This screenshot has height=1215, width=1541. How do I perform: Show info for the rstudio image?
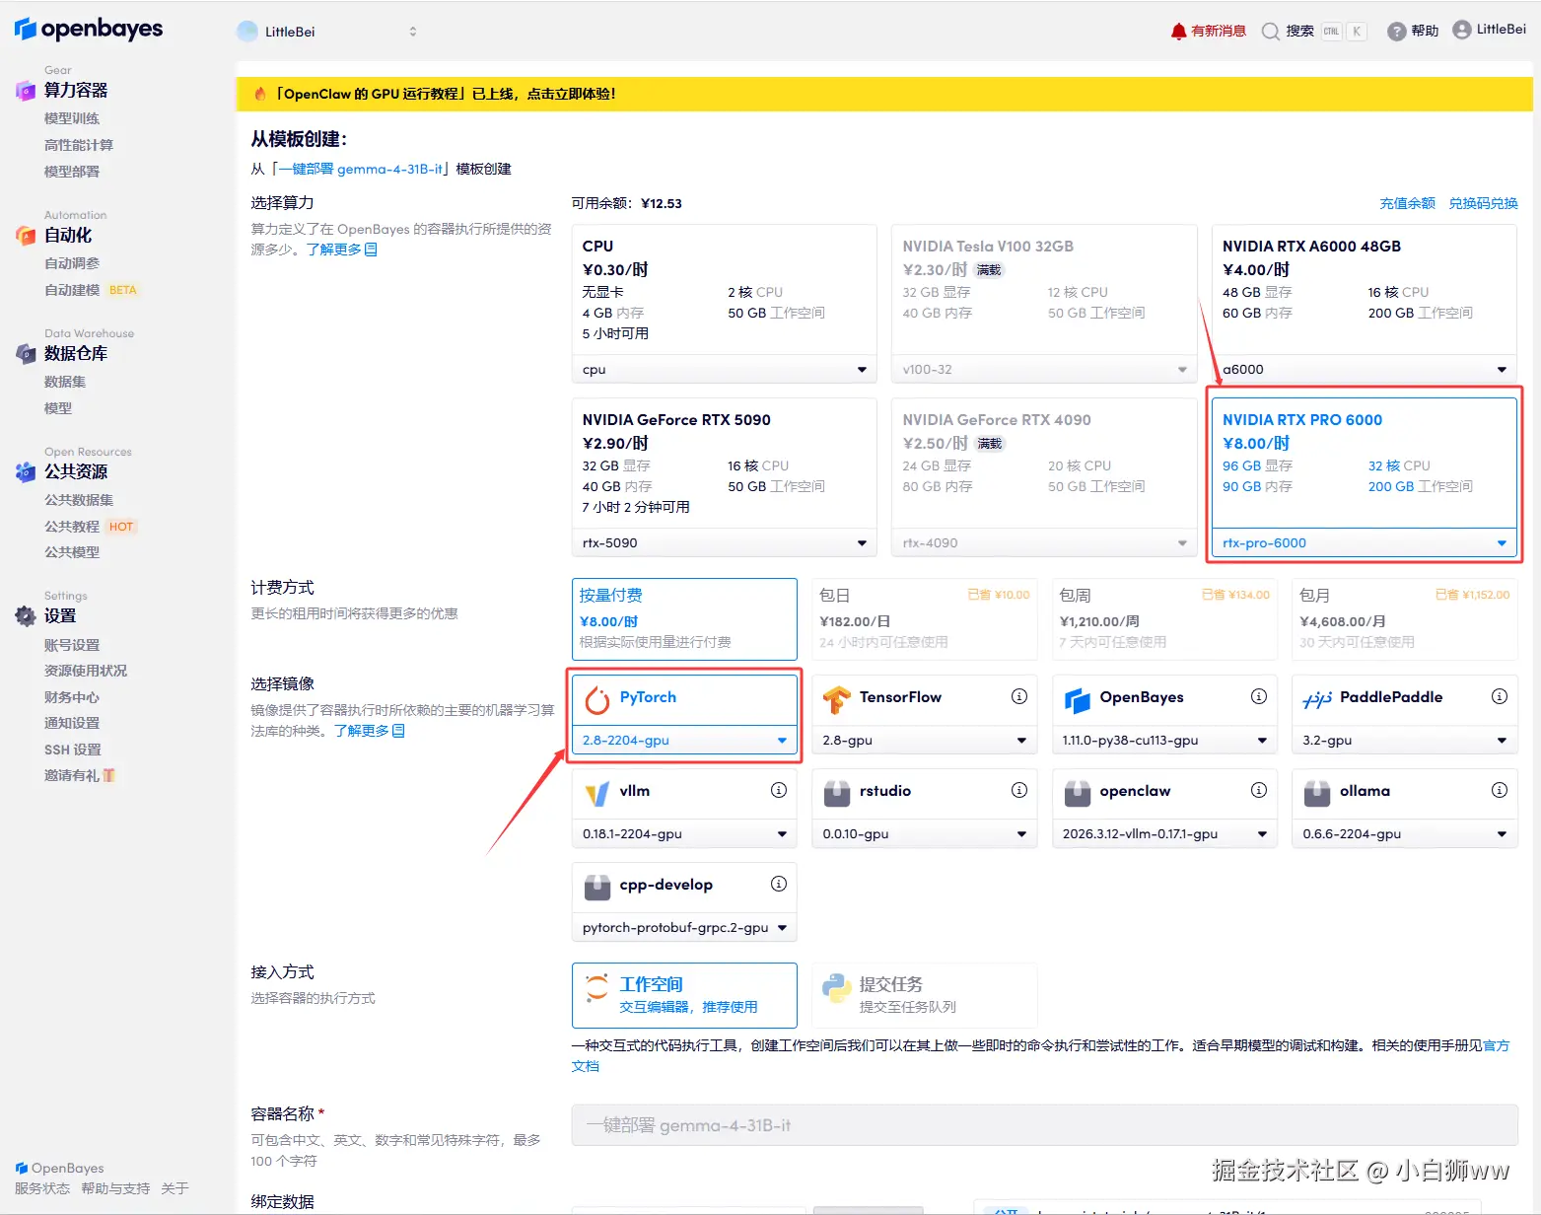(1019, 790)
